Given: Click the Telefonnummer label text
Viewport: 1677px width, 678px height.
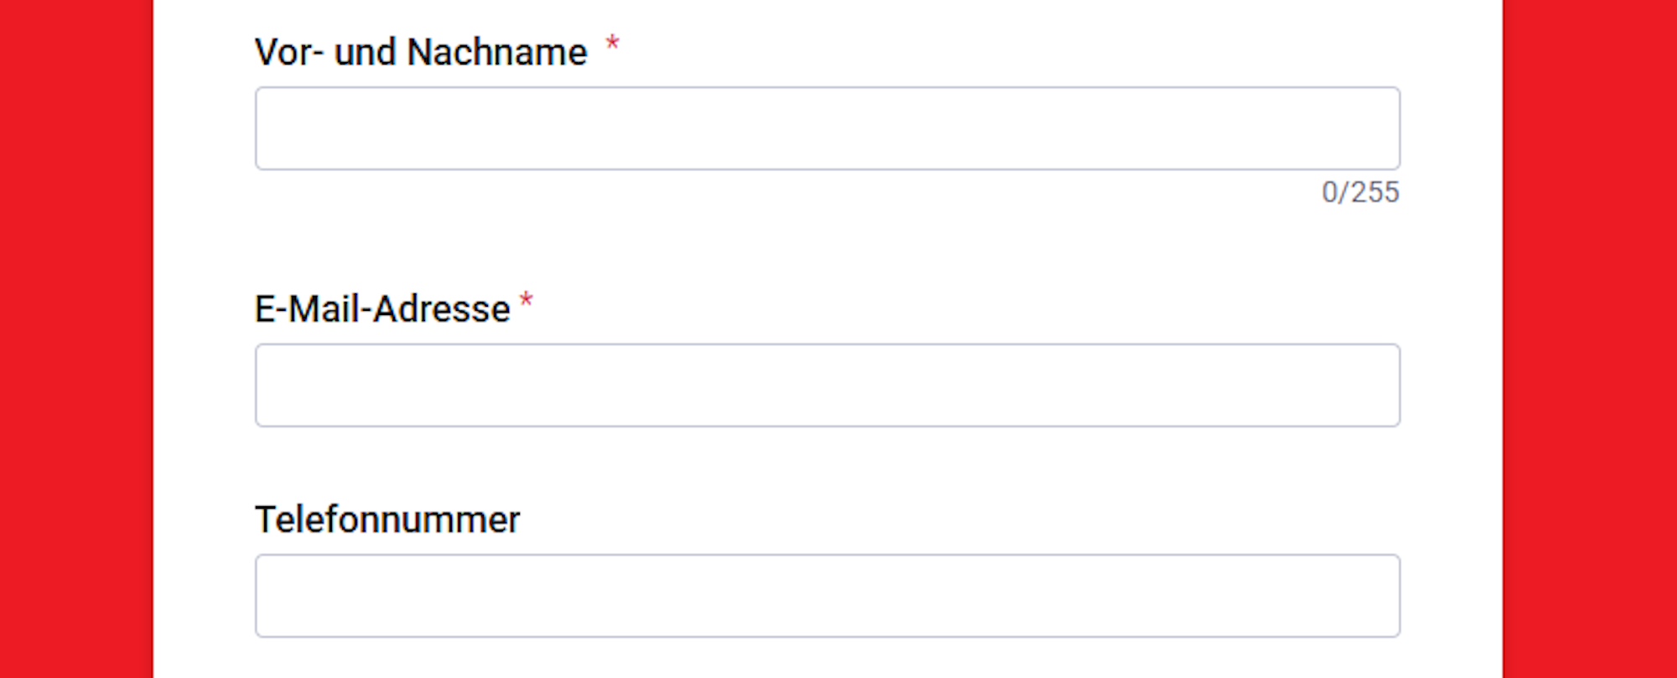Looking at the screenshot, I should click(387, 520).
